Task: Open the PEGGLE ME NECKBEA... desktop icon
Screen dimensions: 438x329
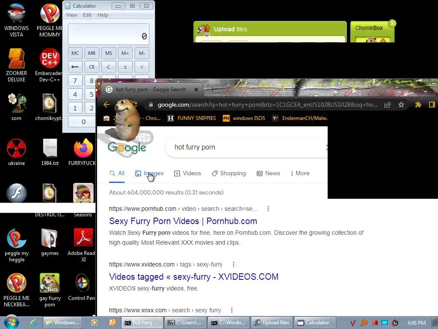Action: [17, 290]
